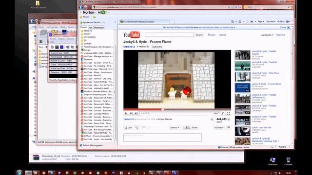Open the Save to dropdown
This screenshot has height=175, width=312.
(175, 127)
